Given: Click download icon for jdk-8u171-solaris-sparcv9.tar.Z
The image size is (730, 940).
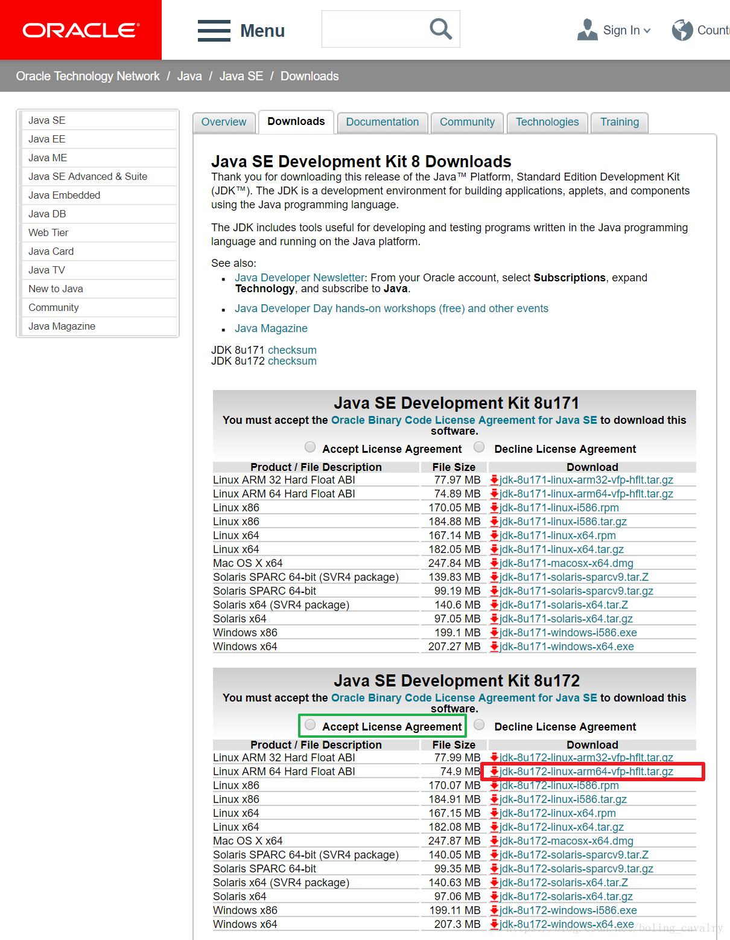Looking at the screenshot, I should coord(494,577).
